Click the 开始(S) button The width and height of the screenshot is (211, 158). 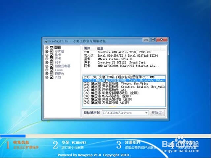[157, 113]
